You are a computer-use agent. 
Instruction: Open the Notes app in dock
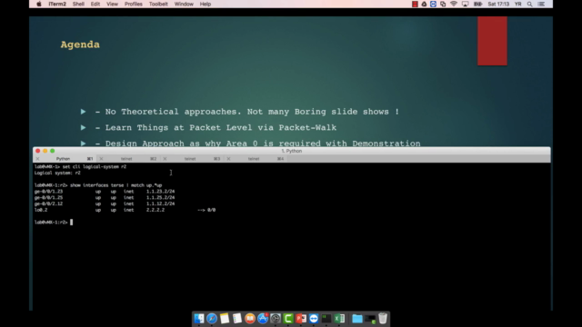pyautogui.click(x=225, y=319)
